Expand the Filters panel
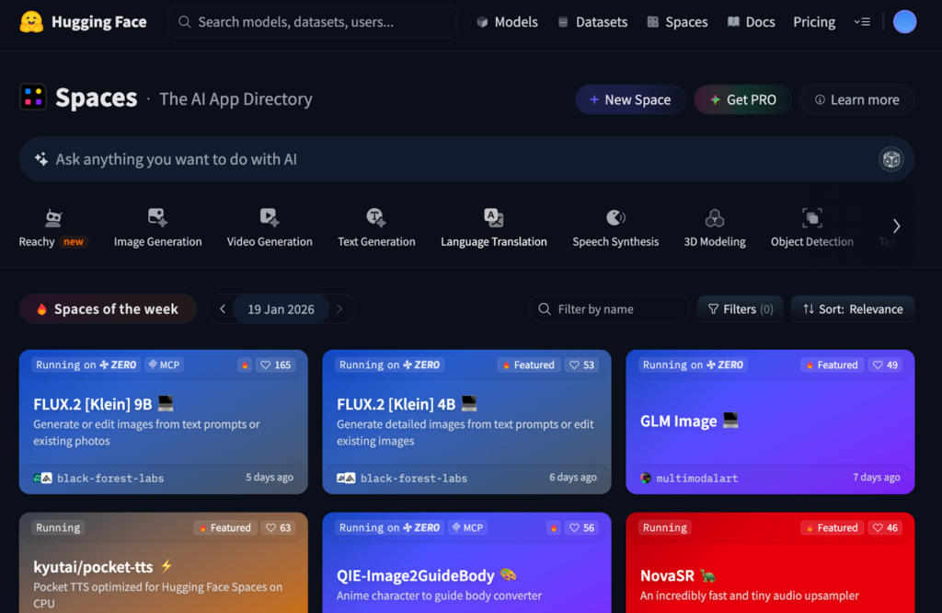Screen dimensions: 942x613 tap(741, 309)
